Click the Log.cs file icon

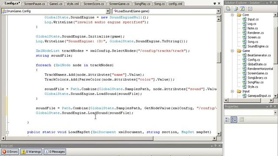(244, 24)
